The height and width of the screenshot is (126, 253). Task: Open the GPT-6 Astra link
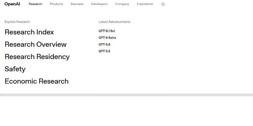point(107,37)
